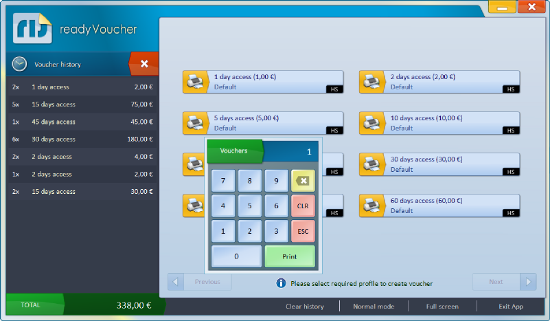Switch to Normal mode
Screen dimensions: 550x321
[x=374, y=307]
